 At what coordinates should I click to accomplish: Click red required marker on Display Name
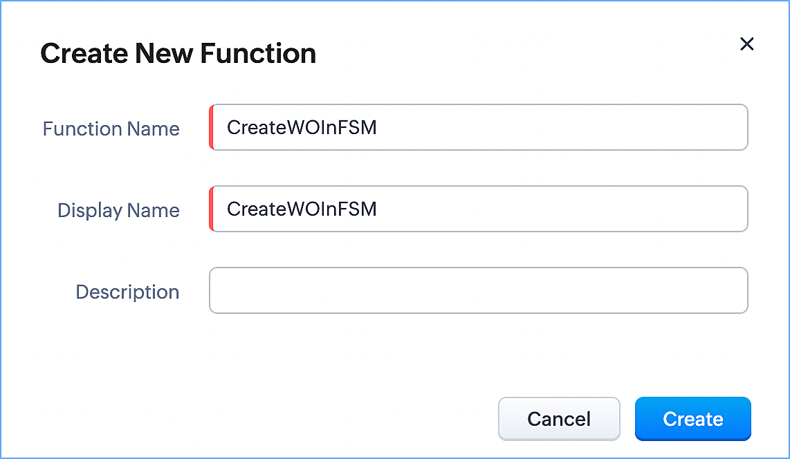tap(210, 209)
